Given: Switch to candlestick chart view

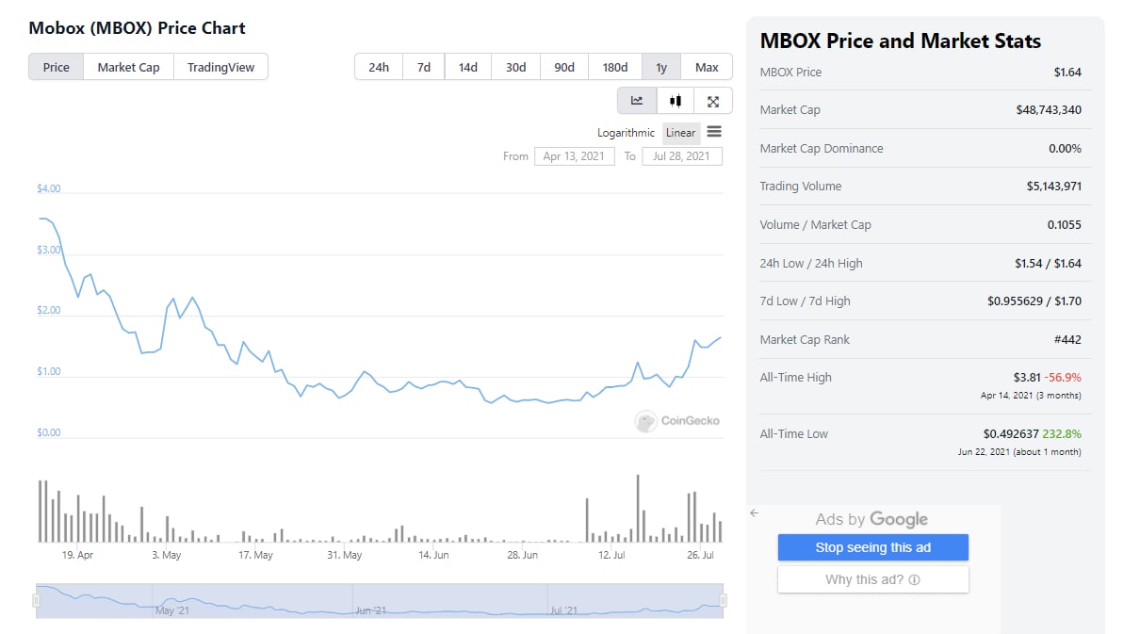Looking at the screenshot, I should pos(676,101).
